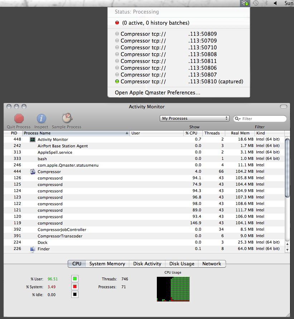Choose Open Apple Qmaster Preferences menu item
Image resolution: width=294 pixels, height=319 pixels.
pos(179,93)
